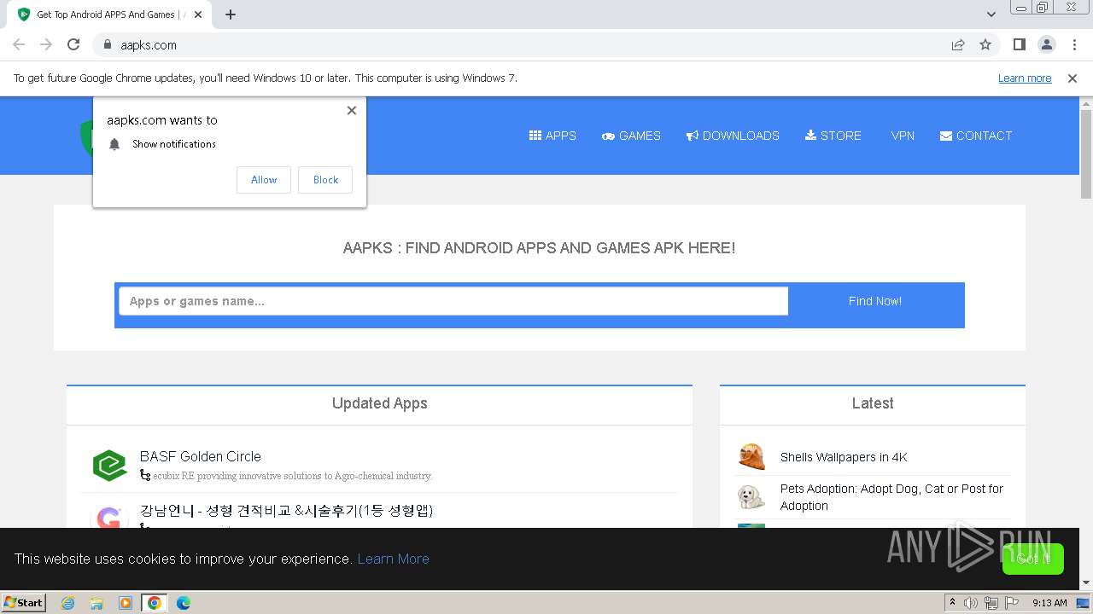Toggle the browser side panel
1093x614 pixels.
1019,44
